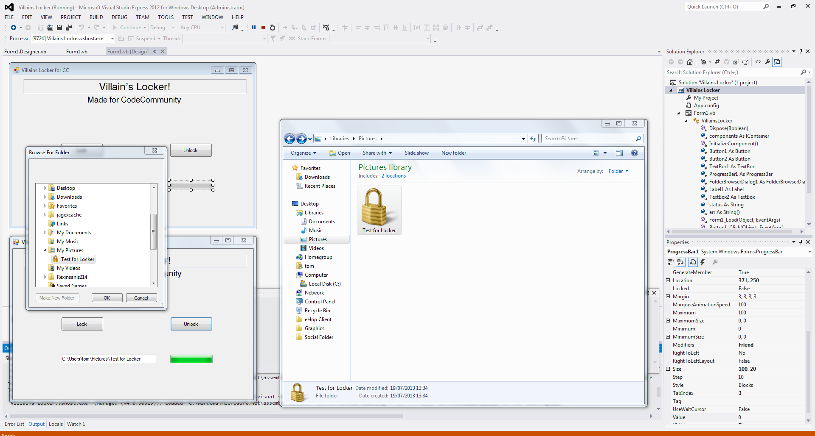
Task: Select Button1 As Button in Solution Explorer
Action: click(x=730, y=151)
